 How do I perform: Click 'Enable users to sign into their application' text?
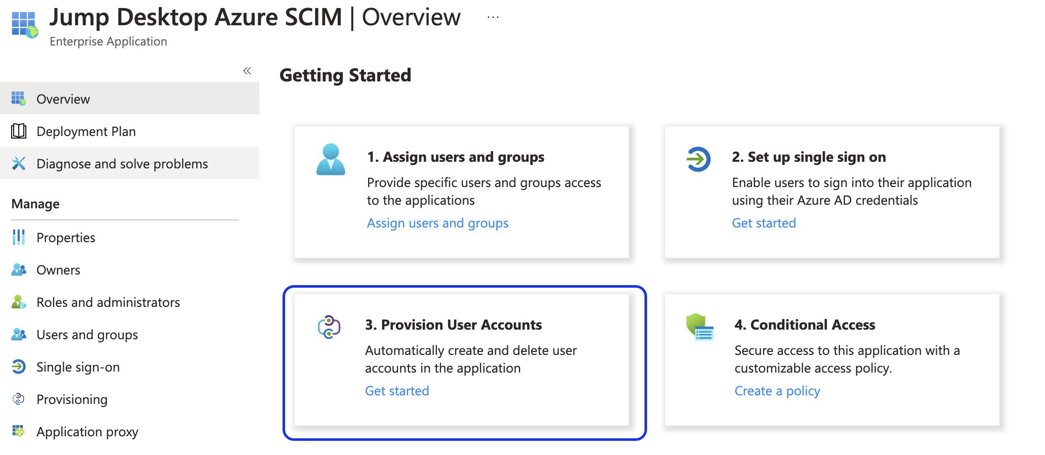pos(852,191)
